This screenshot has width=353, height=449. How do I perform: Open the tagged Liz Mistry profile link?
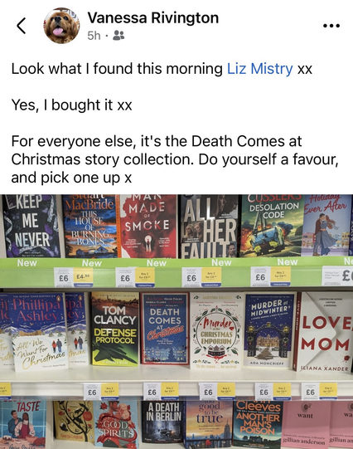tap(260, 69)
